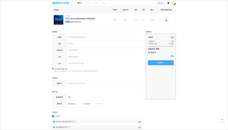Viewport: 228px width, 130px height.
Task: Click the email field thanatos6737@naver.com
Action: click(105, 37)
